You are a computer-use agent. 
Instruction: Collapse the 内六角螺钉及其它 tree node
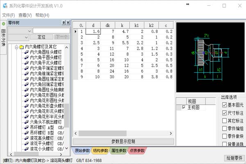click(x=16, y=47)
